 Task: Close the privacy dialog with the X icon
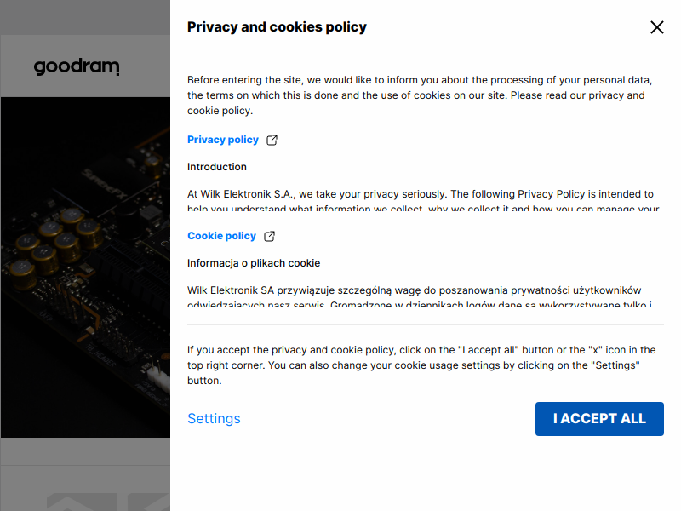click(x=656, y=27)
